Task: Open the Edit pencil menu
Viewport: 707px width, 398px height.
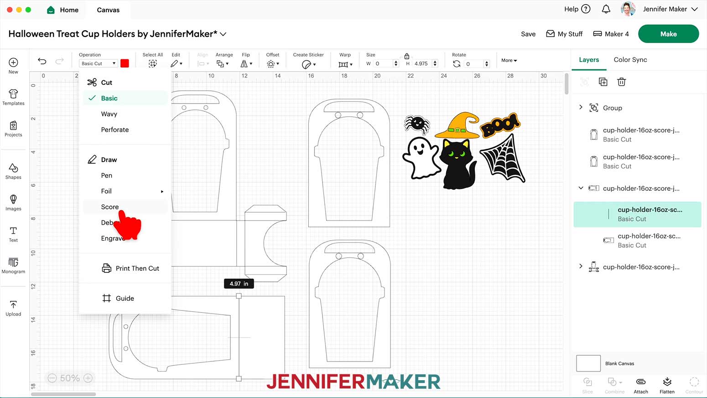Action: (177, 64)
